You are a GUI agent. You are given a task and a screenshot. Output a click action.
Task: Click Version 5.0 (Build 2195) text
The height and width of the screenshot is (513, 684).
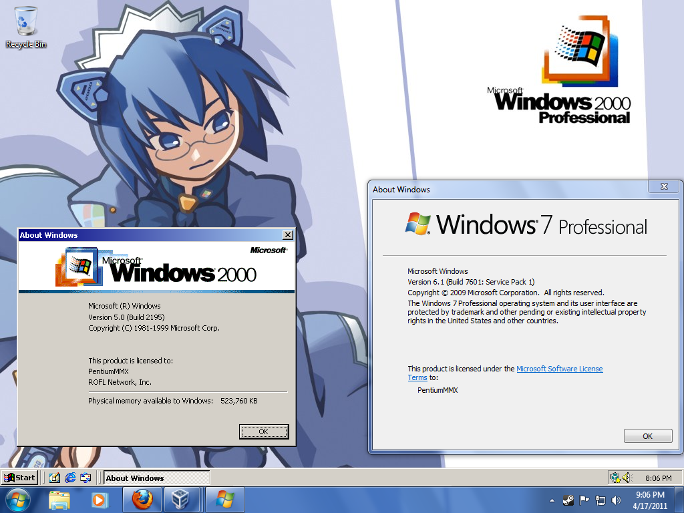tap(126, 317)
